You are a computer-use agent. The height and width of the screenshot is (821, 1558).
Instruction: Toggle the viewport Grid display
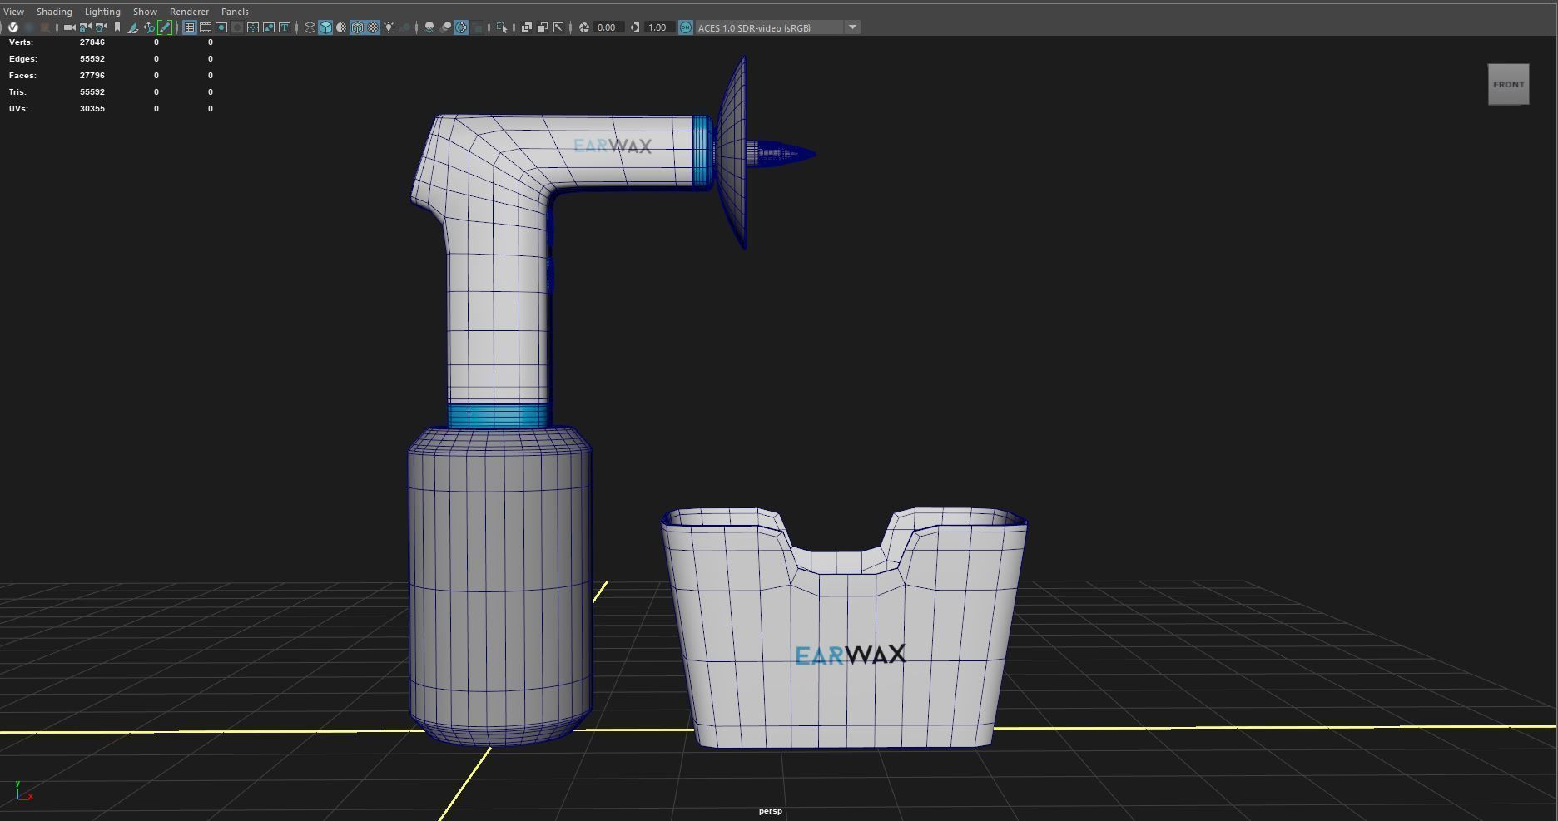[x=190, y=27]
